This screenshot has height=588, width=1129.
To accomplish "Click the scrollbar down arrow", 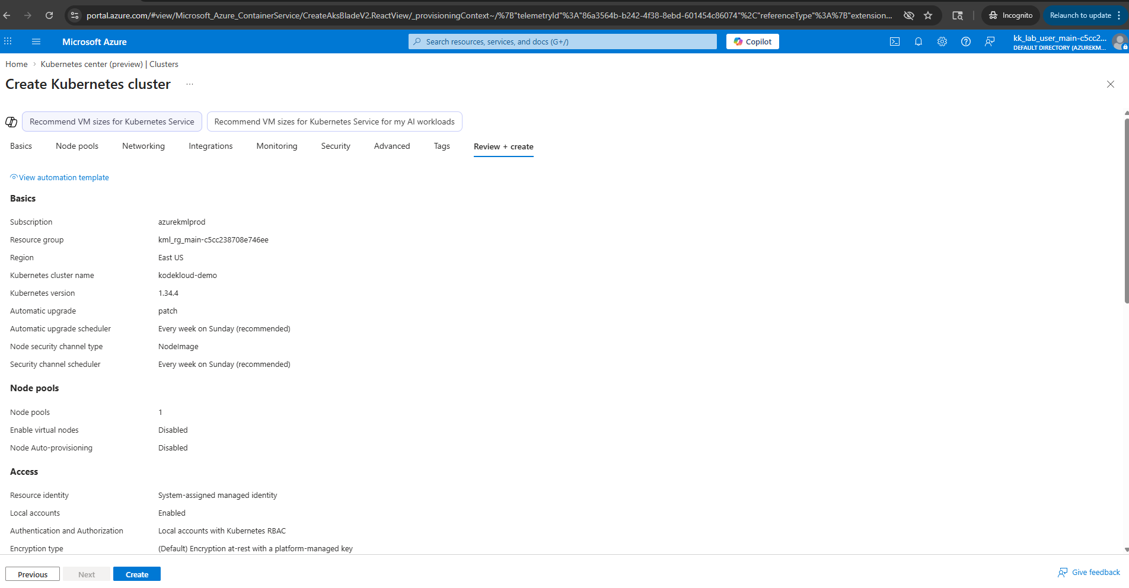I will 1126,550.
